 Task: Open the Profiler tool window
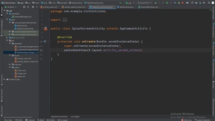tap(51, 120)
